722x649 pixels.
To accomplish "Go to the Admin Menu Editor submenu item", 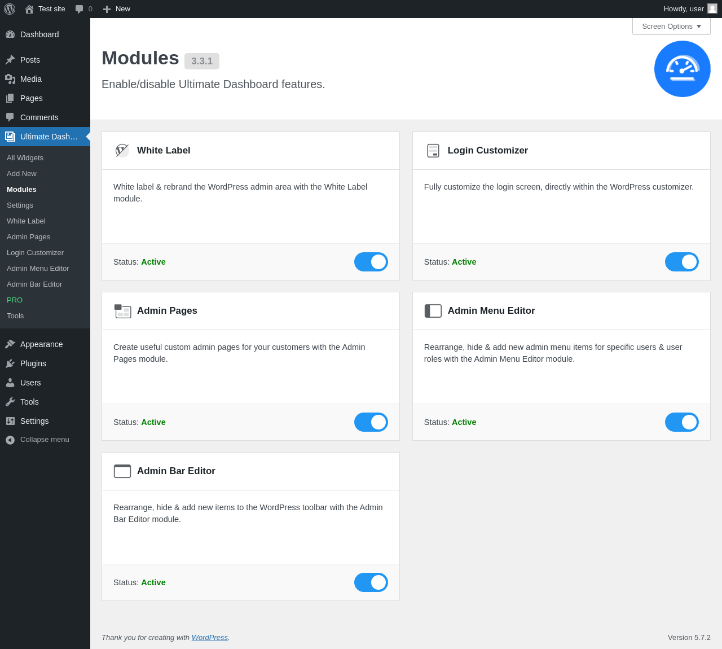I will coord(45,269).
